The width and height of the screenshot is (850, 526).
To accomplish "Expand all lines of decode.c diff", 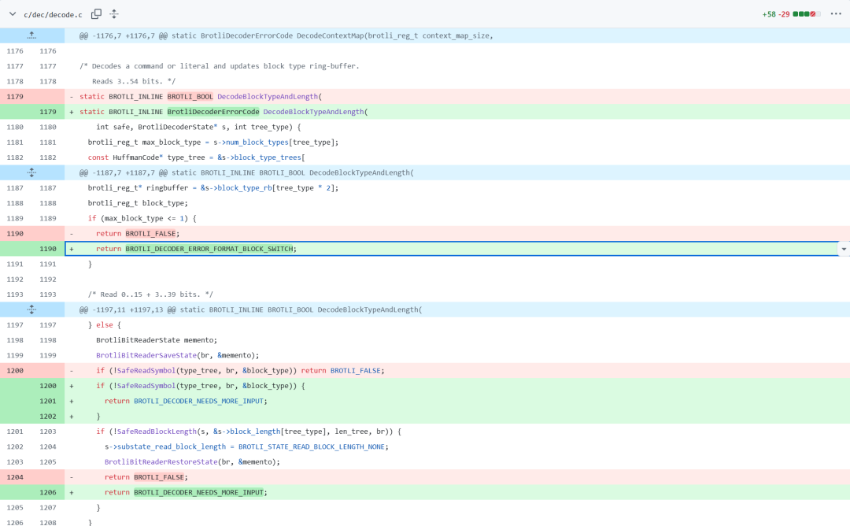I will (x=114, y=14).
